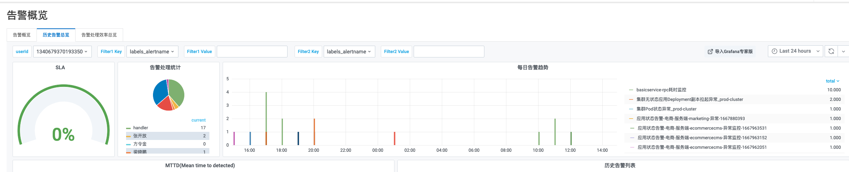The height and width of the screenshot is (172, 849).
Task: Click the 告警概览 page heading
Action: click(x=27, y=15)
